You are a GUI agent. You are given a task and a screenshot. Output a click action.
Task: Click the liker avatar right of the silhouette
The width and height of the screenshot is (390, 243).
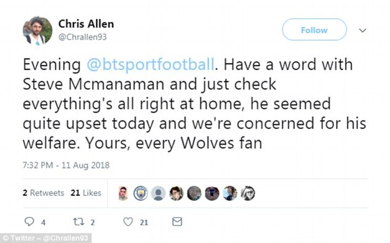[176, 193]
